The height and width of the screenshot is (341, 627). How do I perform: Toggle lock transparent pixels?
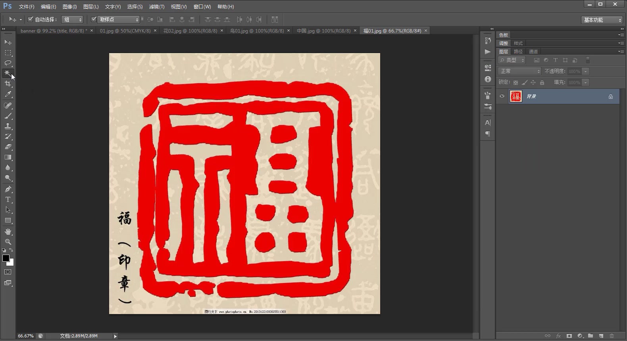[x=515, y=82]
